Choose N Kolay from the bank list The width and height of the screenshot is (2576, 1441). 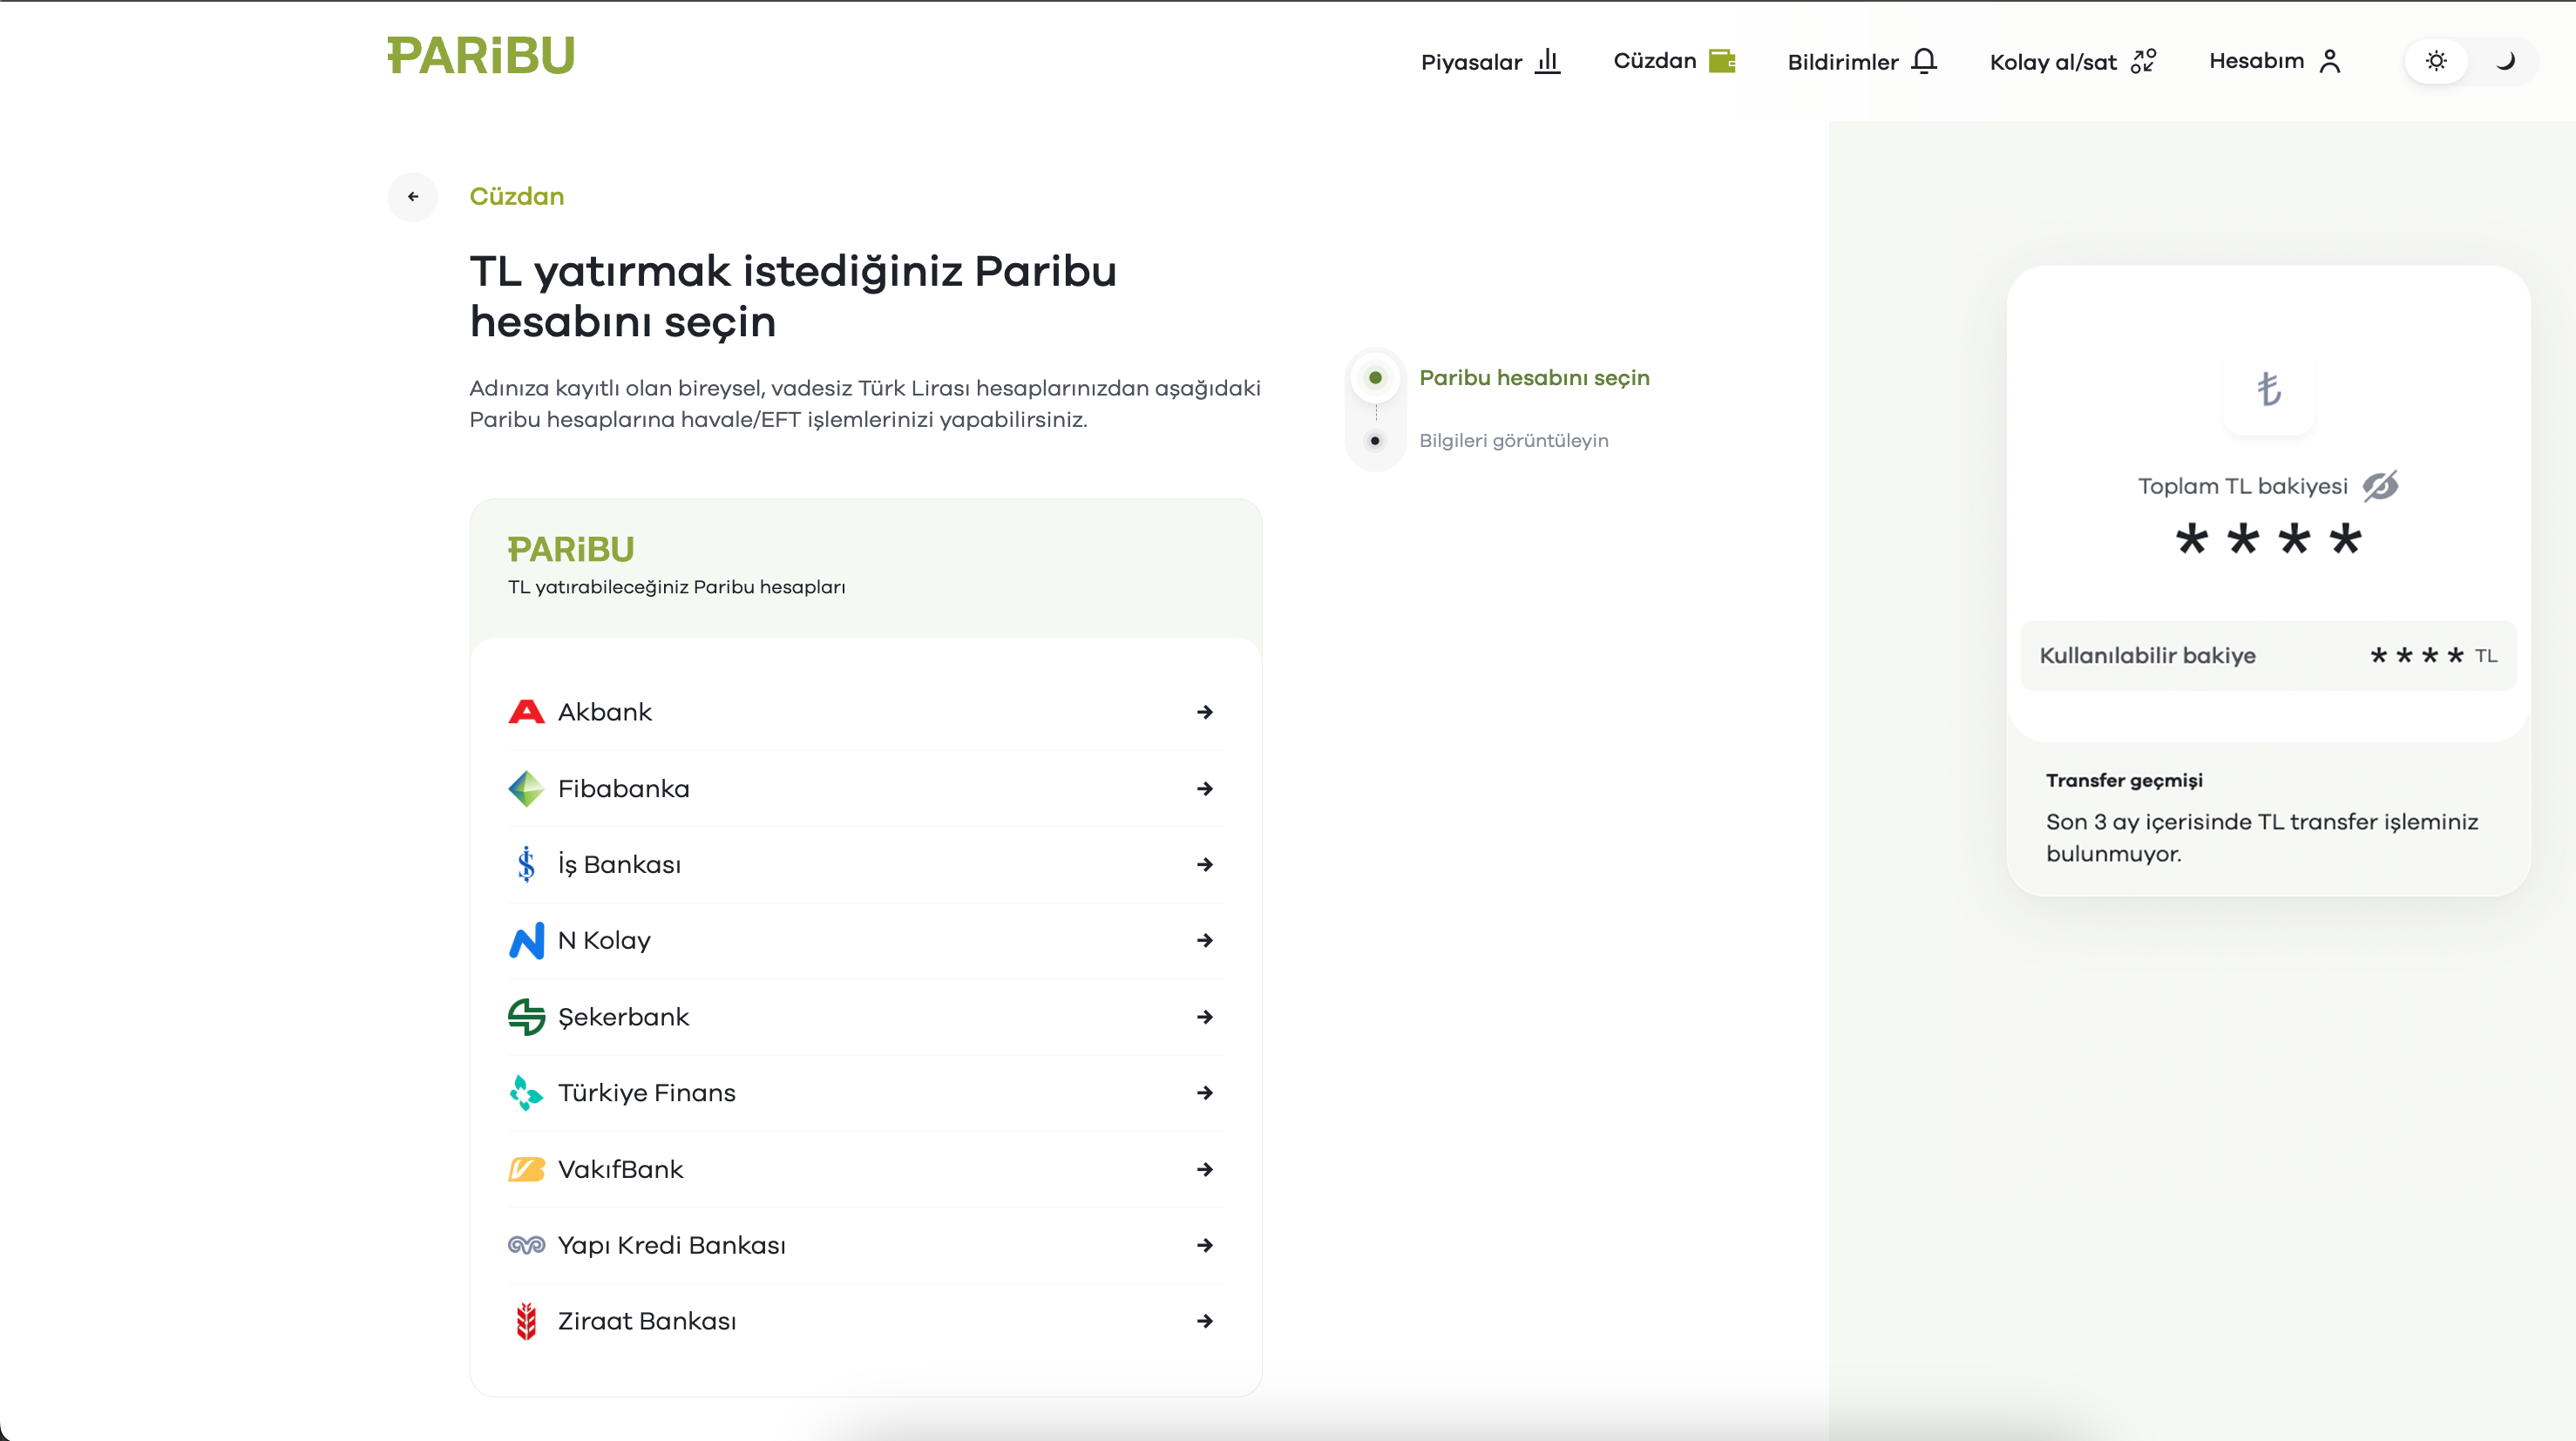pyautogui.click(x=866, y=941)
